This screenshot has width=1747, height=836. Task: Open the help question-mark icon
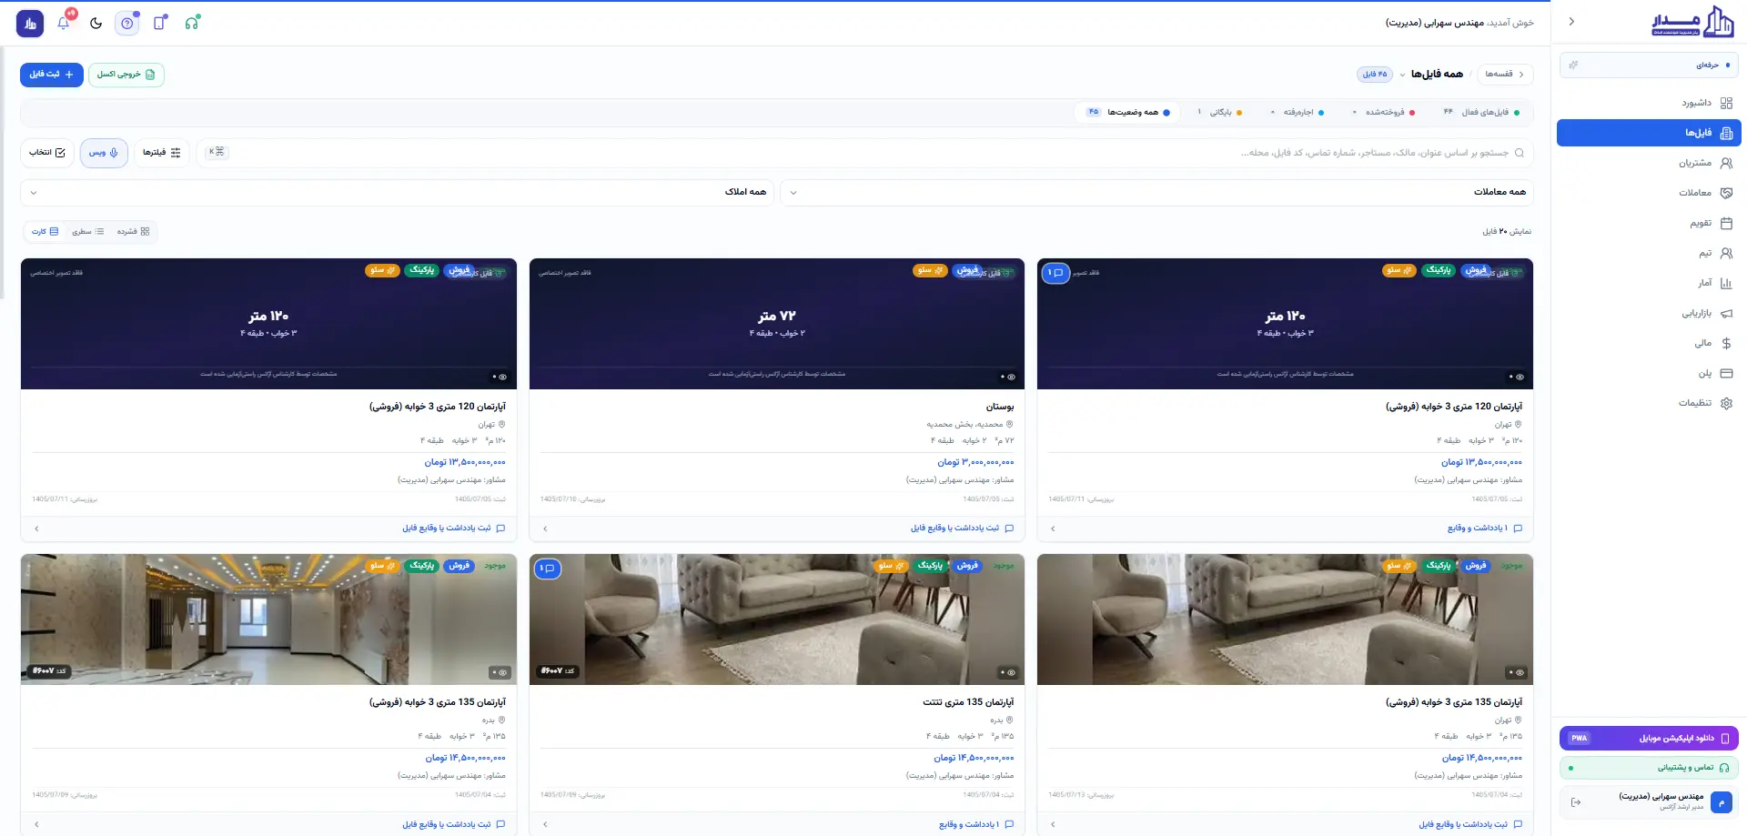(127, 23)
